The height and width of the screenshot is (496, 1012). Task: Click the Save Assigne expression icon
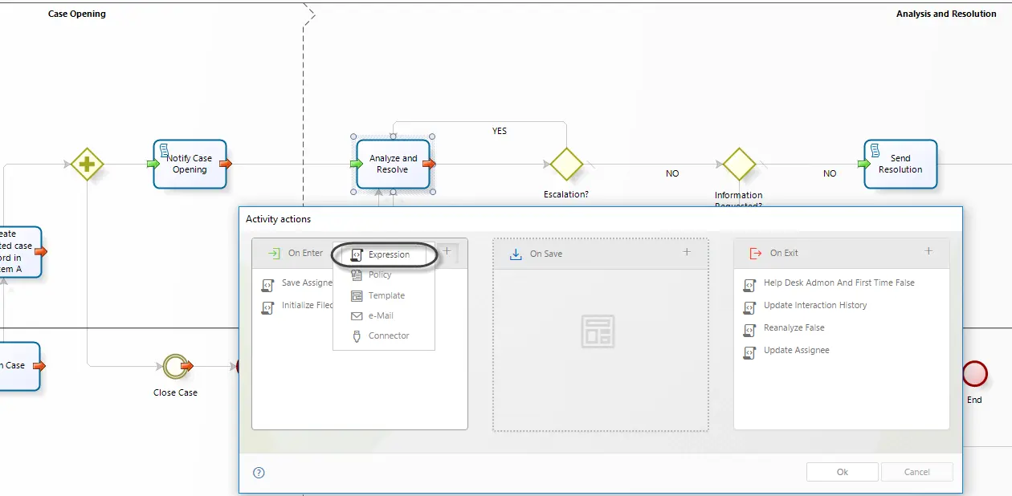click(267, 284)
